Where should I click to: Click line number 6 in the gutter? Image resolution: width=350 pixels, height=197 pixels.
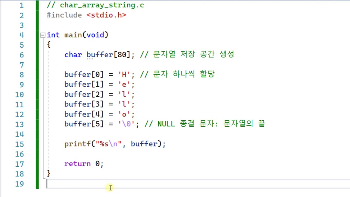[21, 55]
